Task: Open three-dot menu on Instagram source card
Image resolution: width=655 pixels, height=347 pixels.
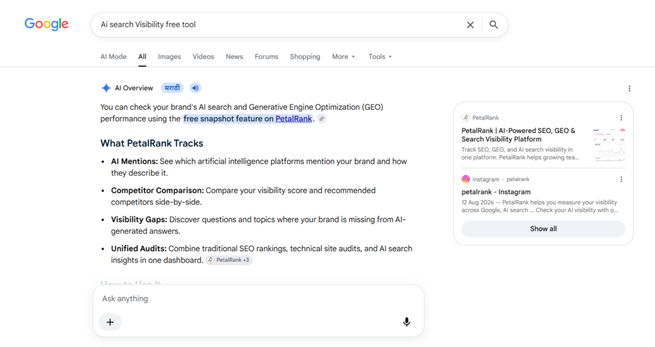Action: (621, 179)
